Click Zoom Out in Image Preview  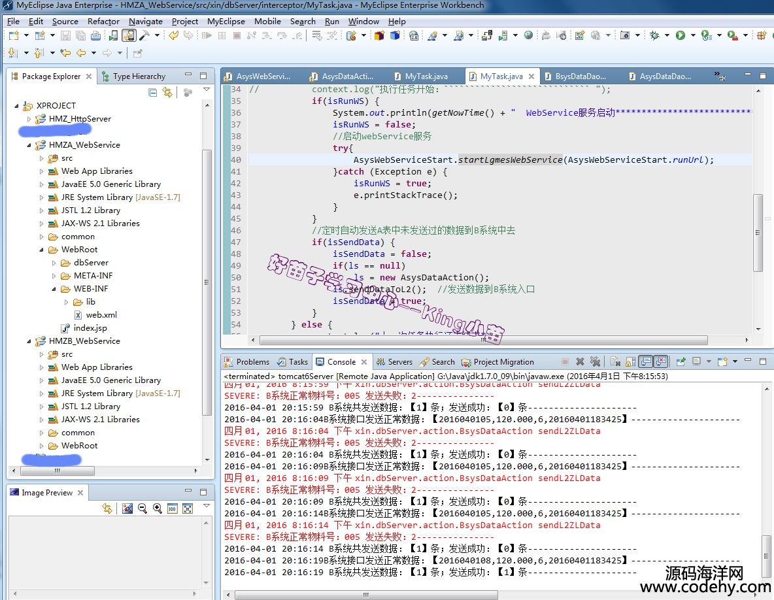(143, 508)
